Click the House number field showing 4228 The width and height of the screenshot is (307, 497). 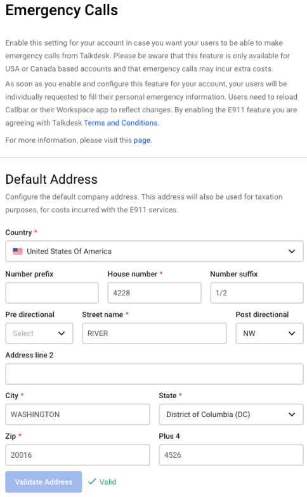pyautogui.click(x=155, y=293)
